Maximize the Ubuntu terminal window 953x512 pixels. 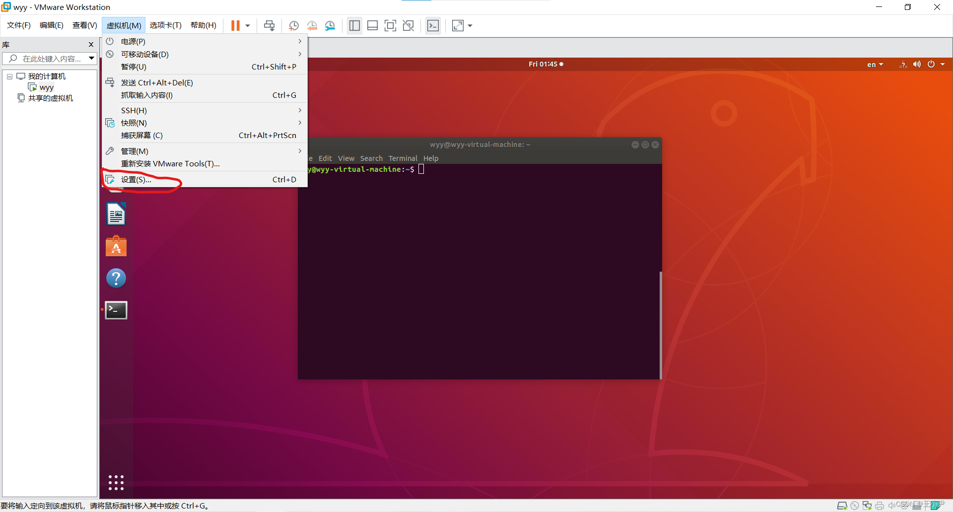[x=645, y=145]
